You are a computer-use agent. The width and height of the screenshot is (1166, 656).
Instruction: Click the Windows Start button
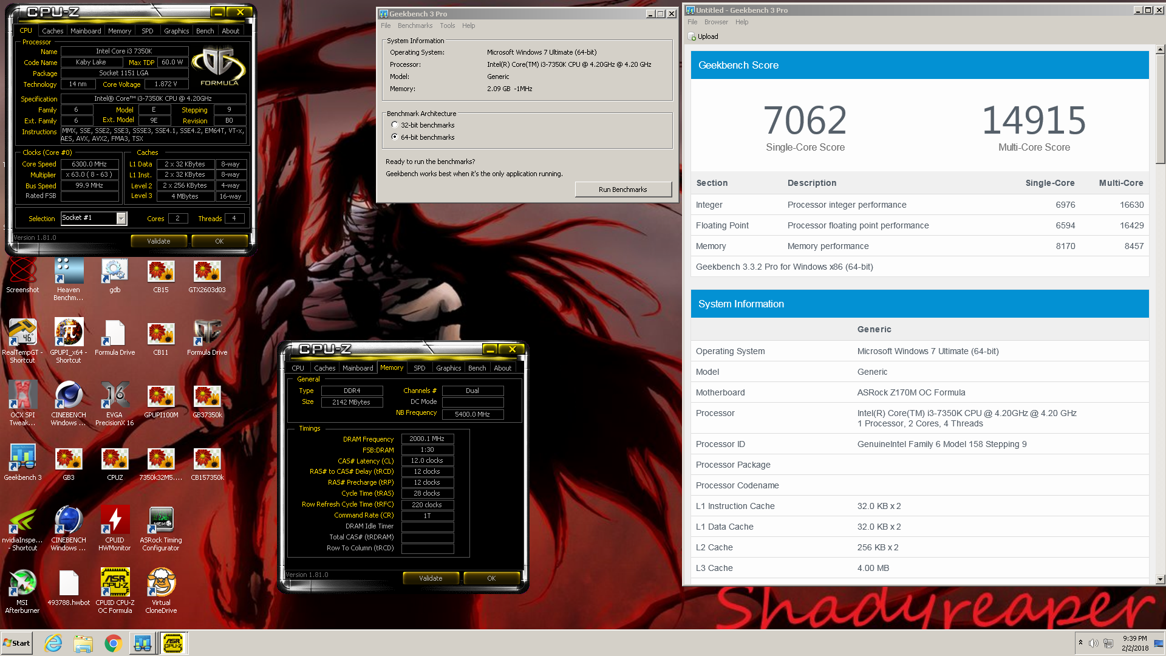point(17,643)
